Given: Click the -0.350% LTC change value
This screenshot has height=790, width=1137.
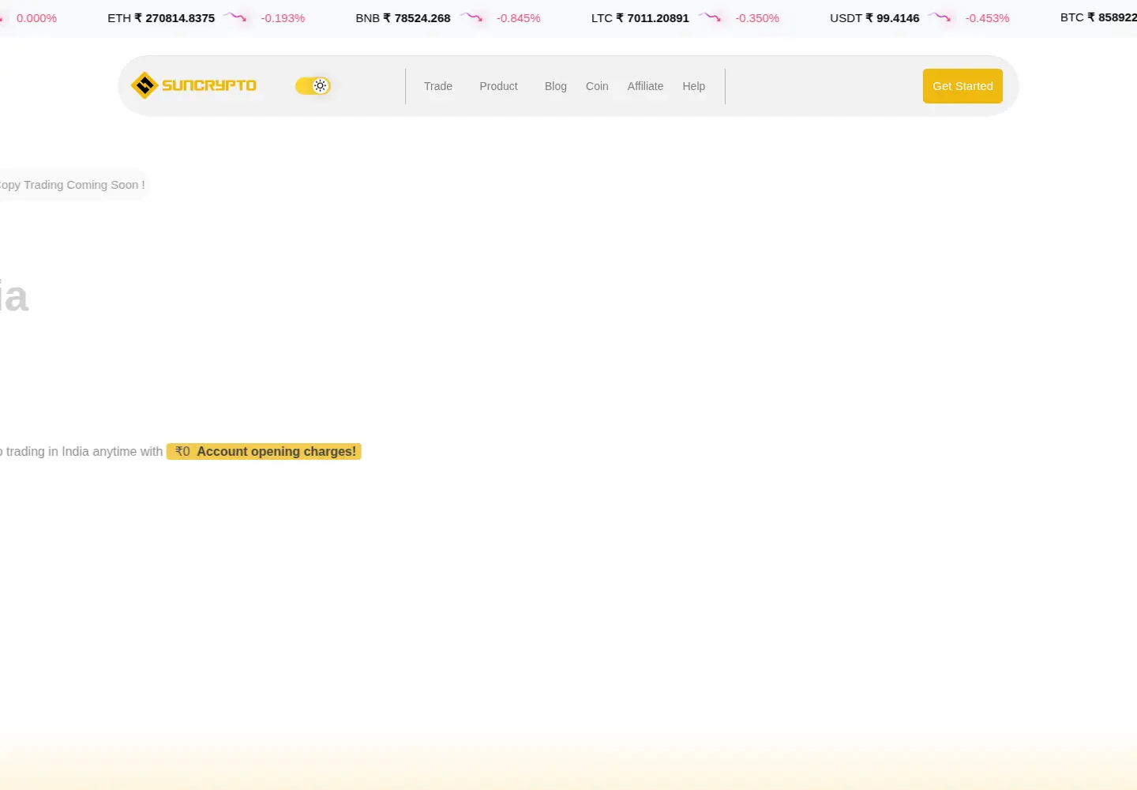Looking at the screenshot, I should [x=757, y=17].
